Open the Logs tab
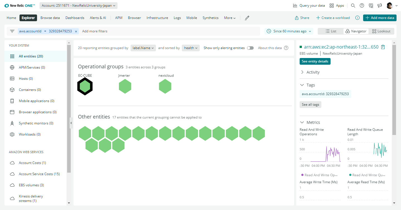The height and width of the screenshot is (210, 401). pyautogui.click(x=177, y=18)
